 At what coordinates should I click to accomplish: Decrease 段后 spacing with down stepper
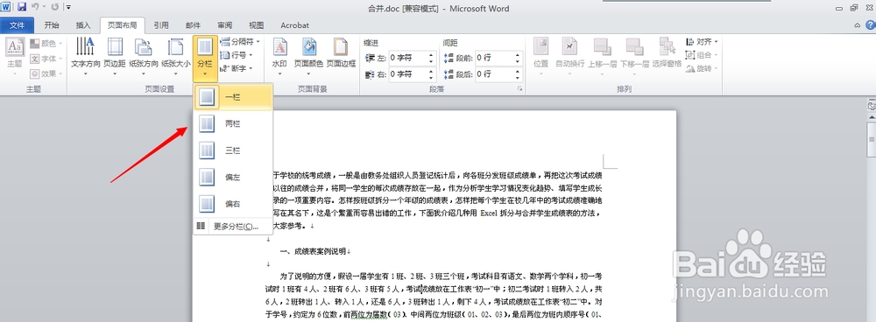click(518, 77)
